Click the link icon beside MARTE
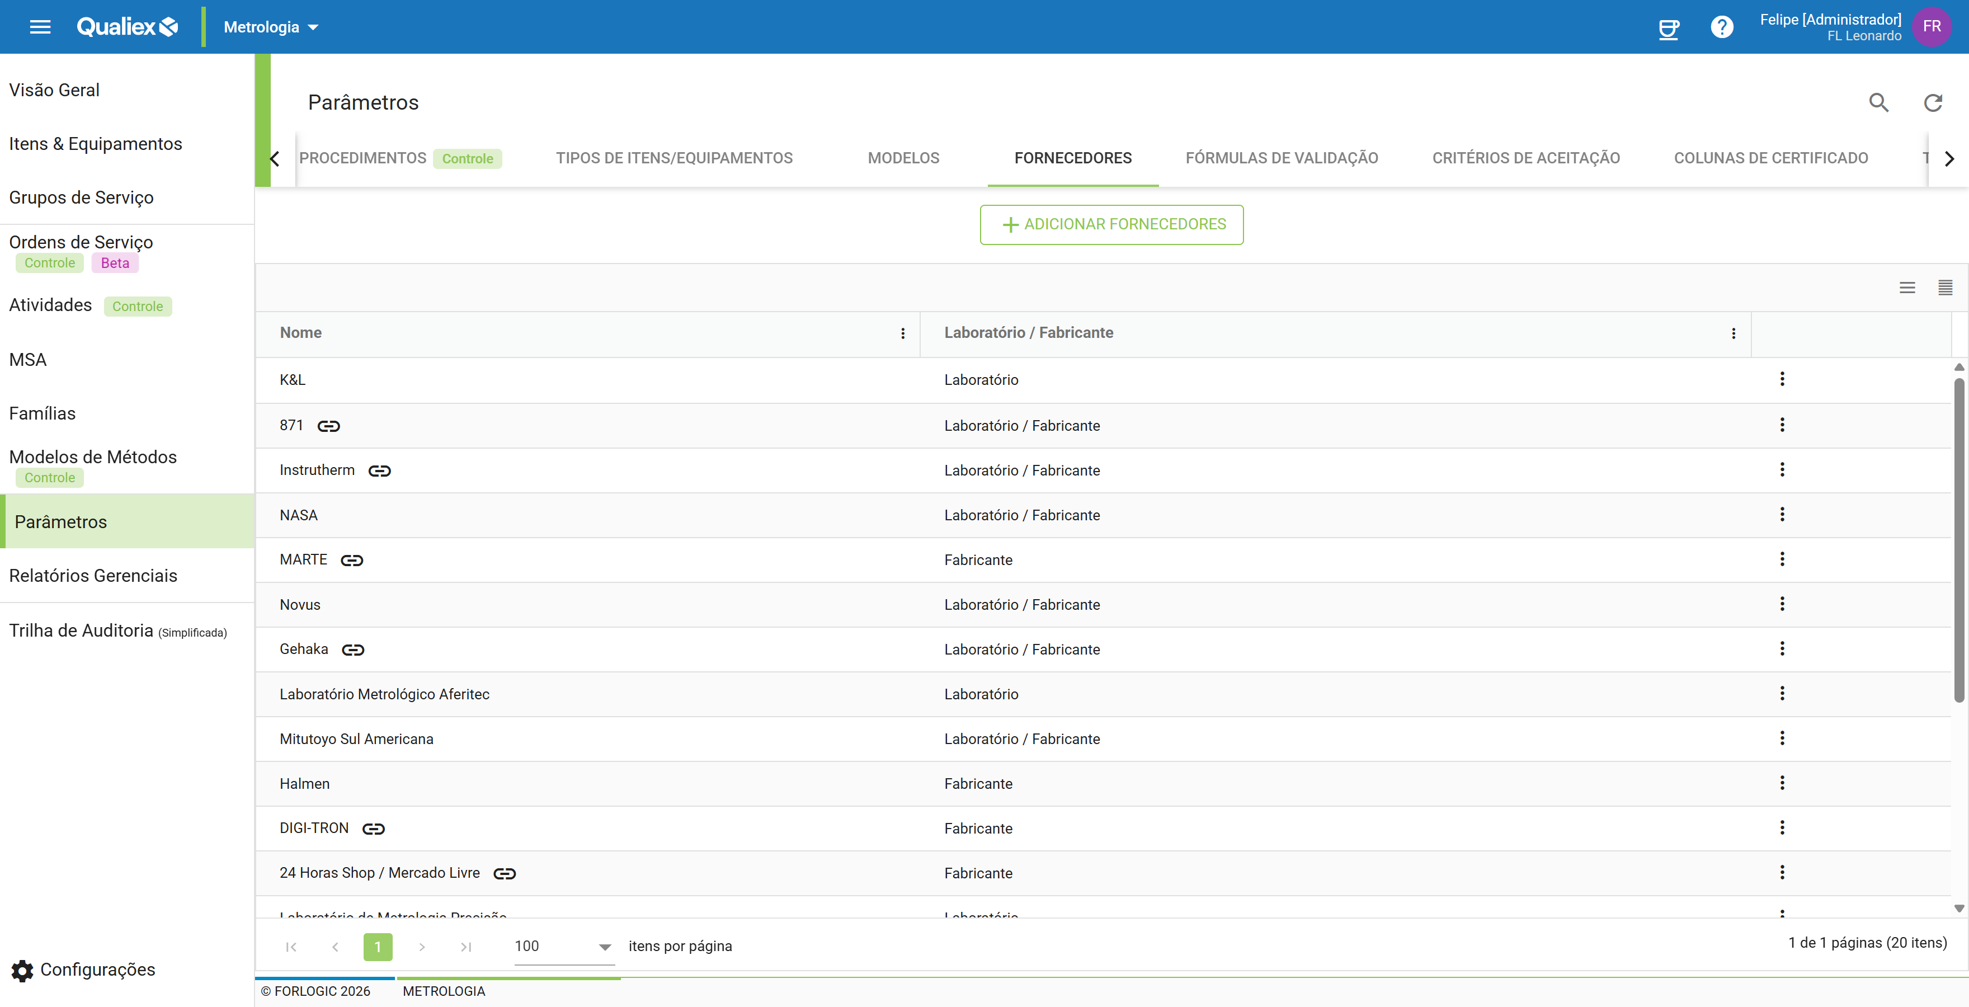The height and width of the screenshot is (1007, 1969). [352, 561]
